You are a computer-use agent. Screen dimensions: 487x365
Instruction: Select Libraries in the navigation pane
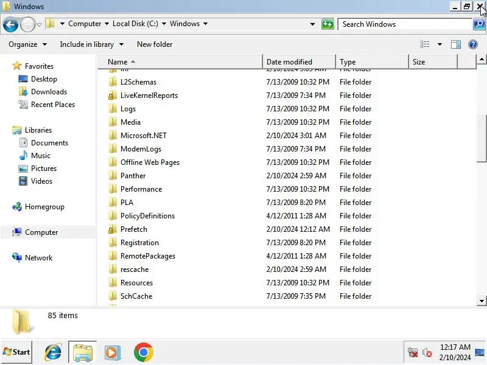(x=38, y=130)
